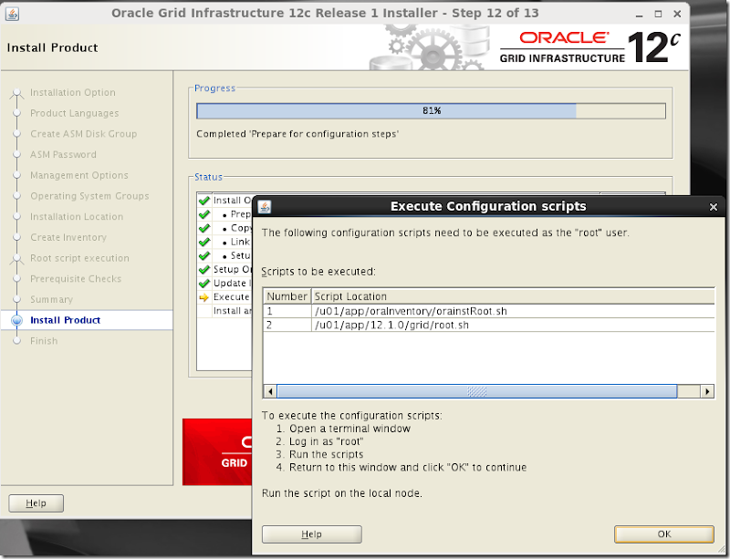Click green checkmark beside Update row
Image resolution: width=730 pixels, height=559 pixels.
pos(203,284)
